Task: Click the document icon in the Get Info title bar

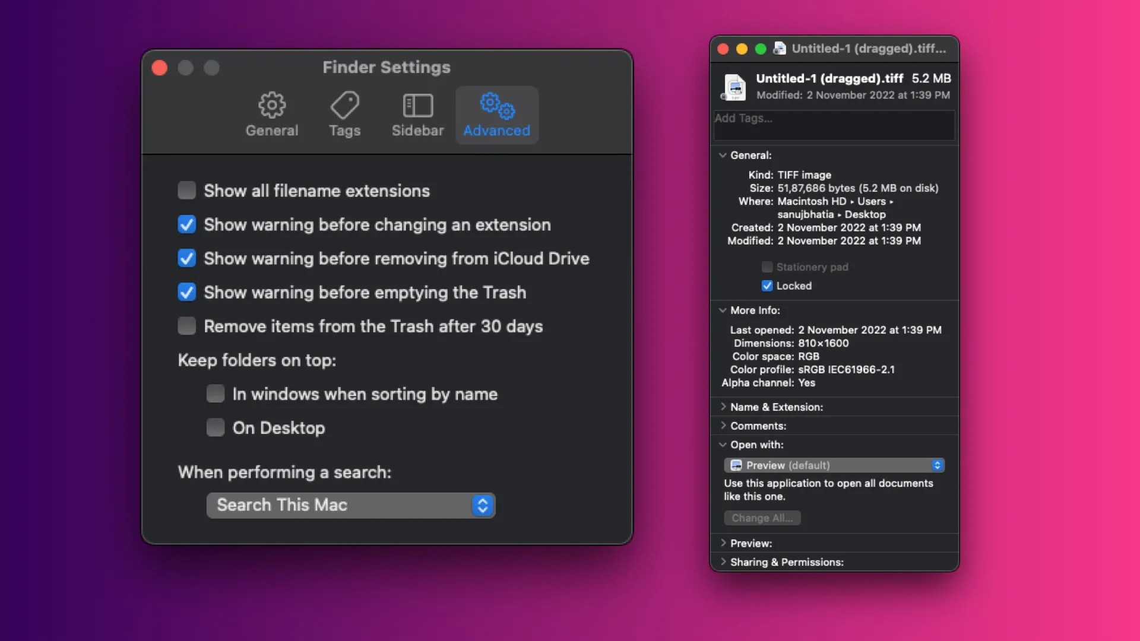Action: point(780,49)
